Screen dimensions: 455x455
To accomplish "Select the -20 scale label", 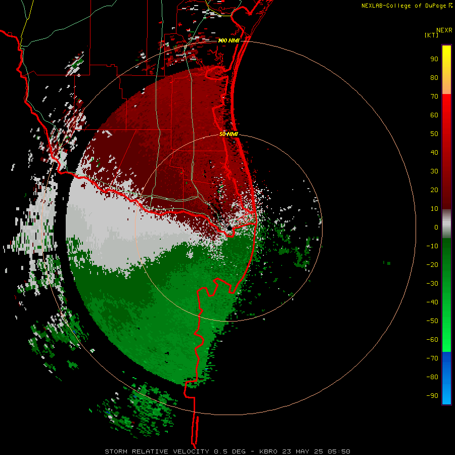I will click(x=432, y=264).
